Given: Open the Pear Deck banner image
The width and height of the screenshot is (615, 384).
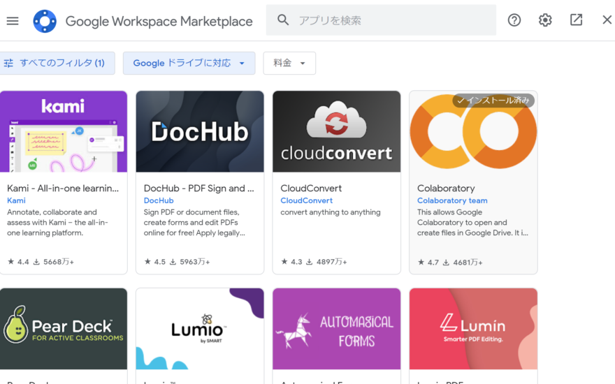Looking at the screenshot, I should [64, 329].
